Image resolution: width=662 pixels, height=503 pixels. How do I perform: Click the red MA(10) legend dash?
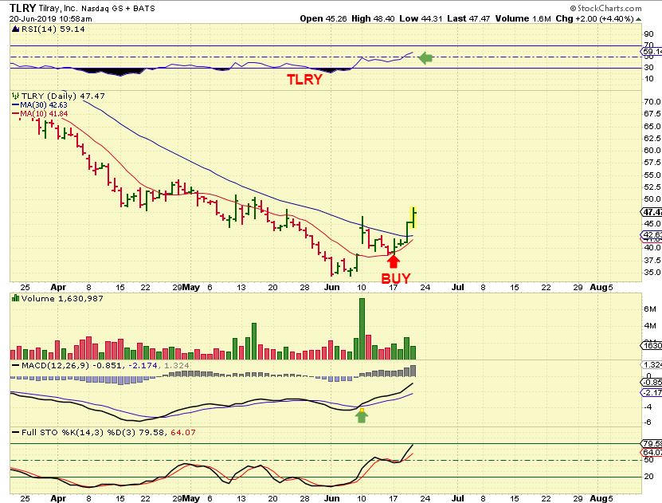16,114
